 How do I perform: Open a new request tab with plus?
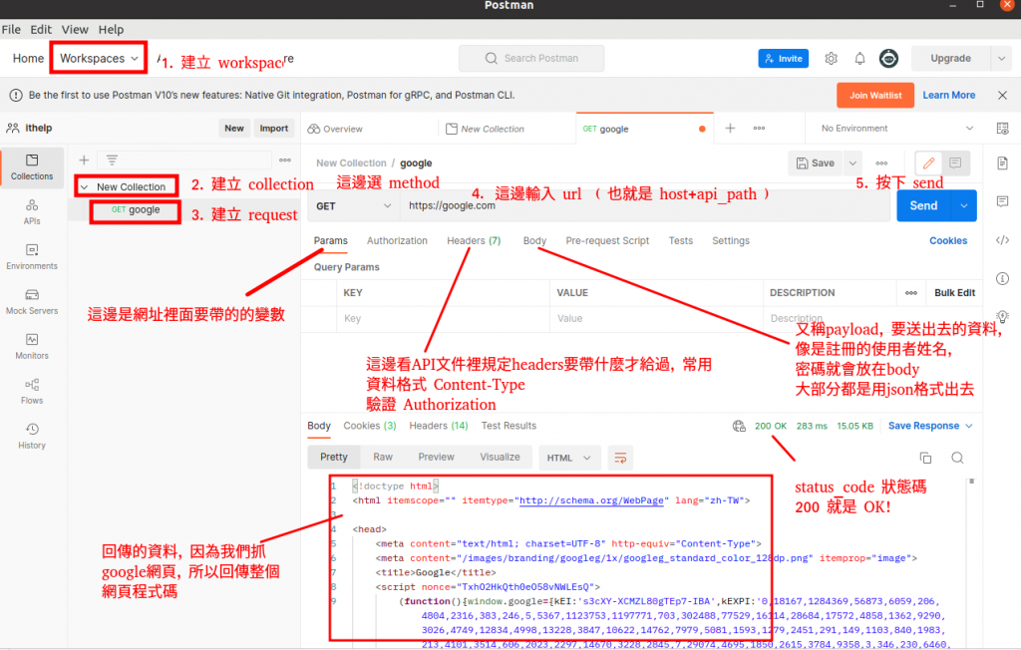[x=730, y=129]
